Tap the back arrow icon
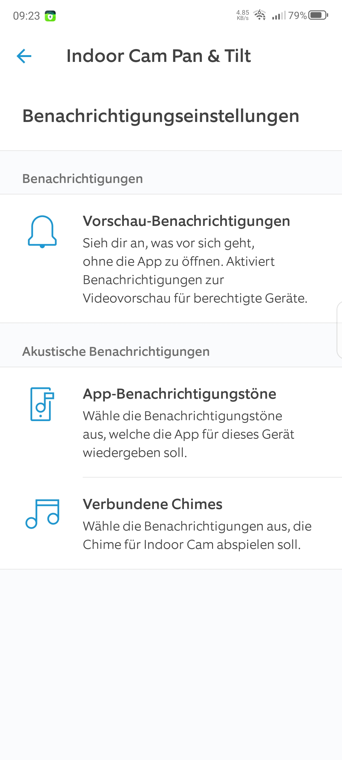This screenshot has height=760, width=342. pos(24,56)
